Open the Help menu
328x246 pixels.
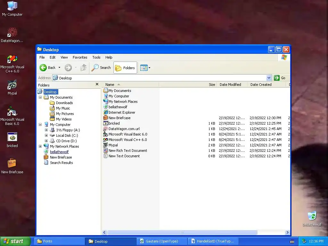pyautogui.click(x=109, y=57)
